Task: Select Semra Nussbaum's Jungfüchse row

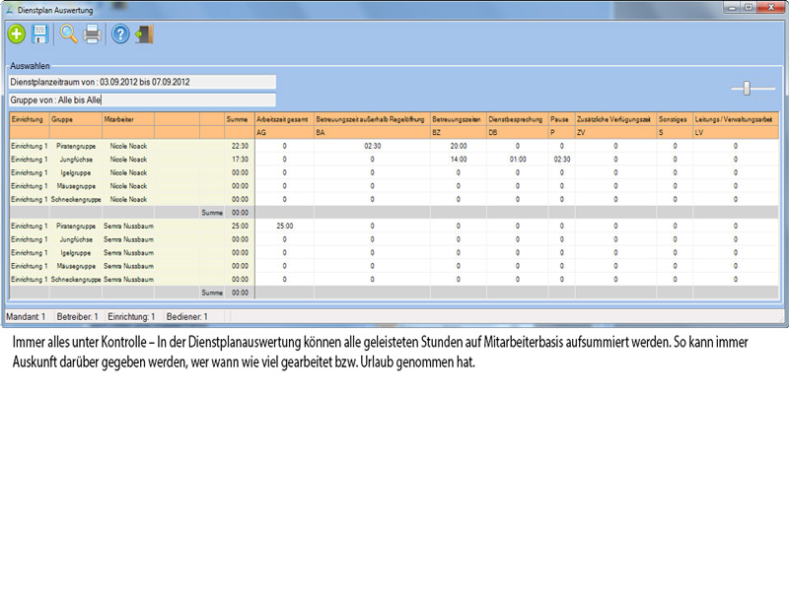Action: coord(128,239)
